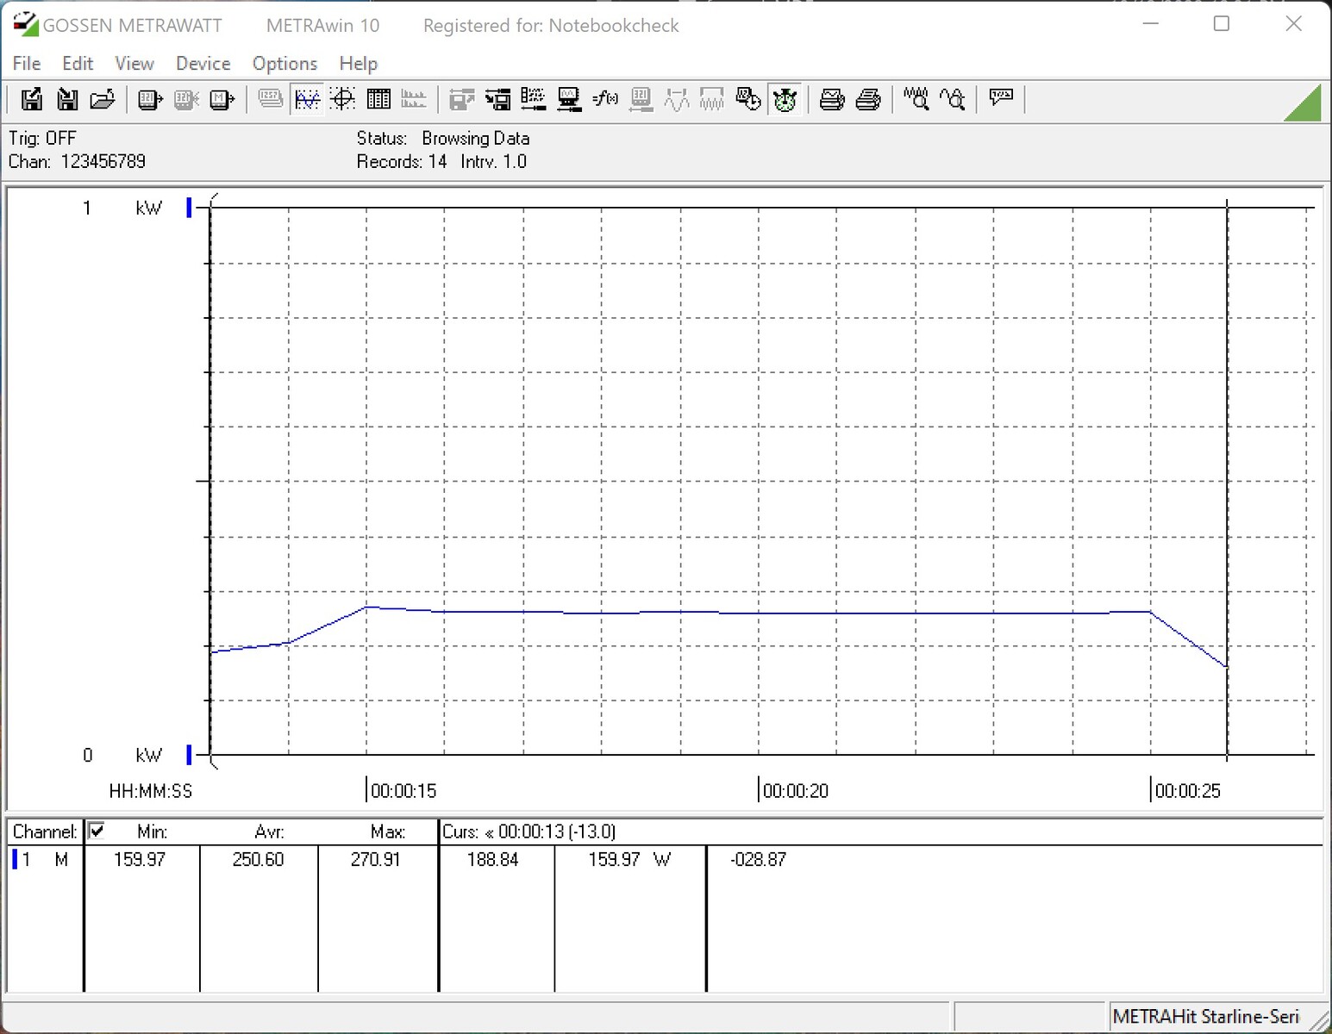The image size is (1332, 1034).
Task: Open the data table view icon
Action: [378, 100]
